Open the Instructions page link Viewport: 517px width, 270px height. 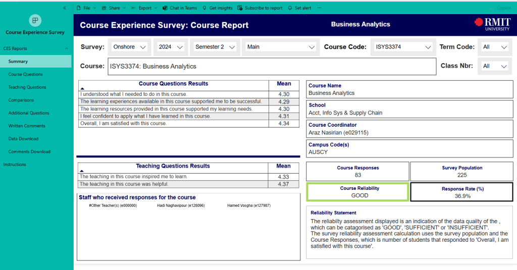click(15, 165)
